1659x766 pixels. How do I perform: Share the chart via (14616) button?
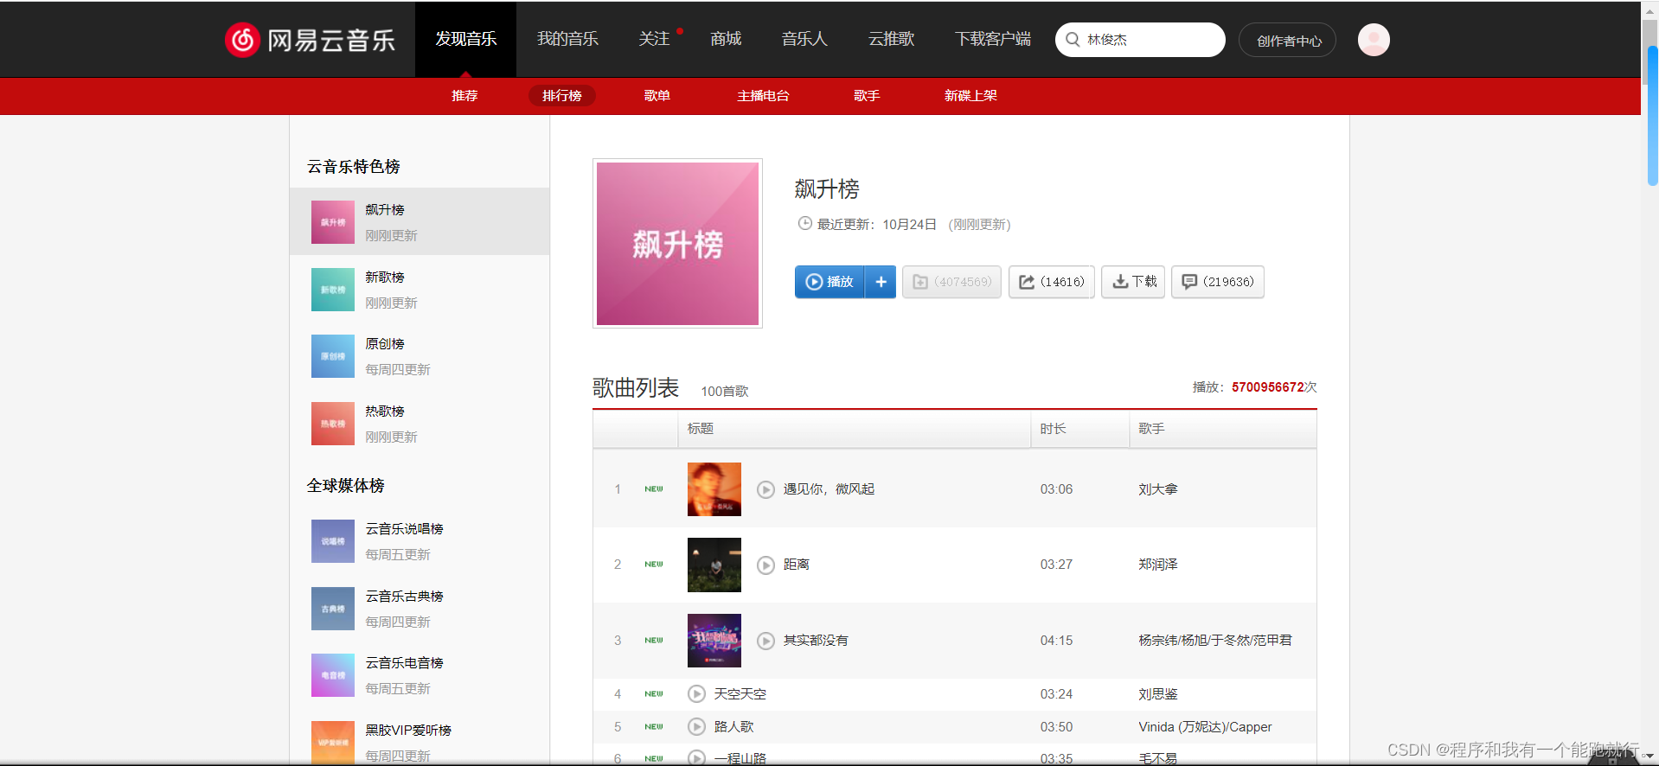pos(1052,282)
